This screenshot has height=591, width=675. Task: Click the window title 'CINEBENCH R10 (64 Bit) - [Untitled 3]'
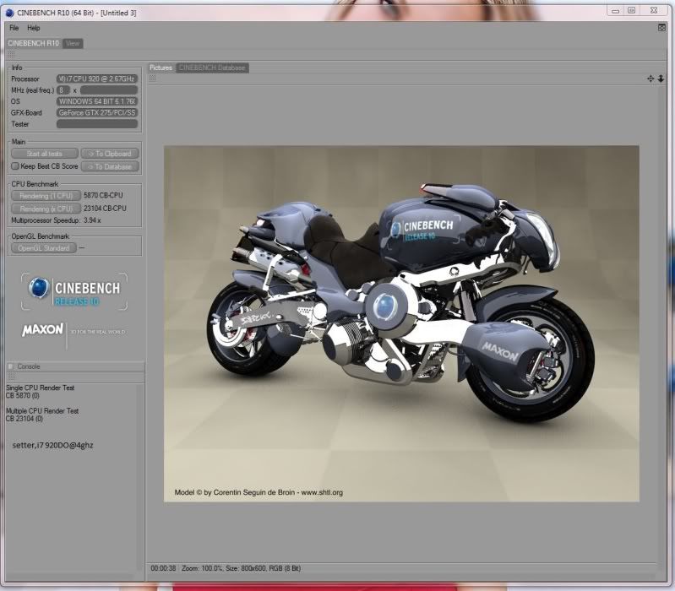(77, 13)
